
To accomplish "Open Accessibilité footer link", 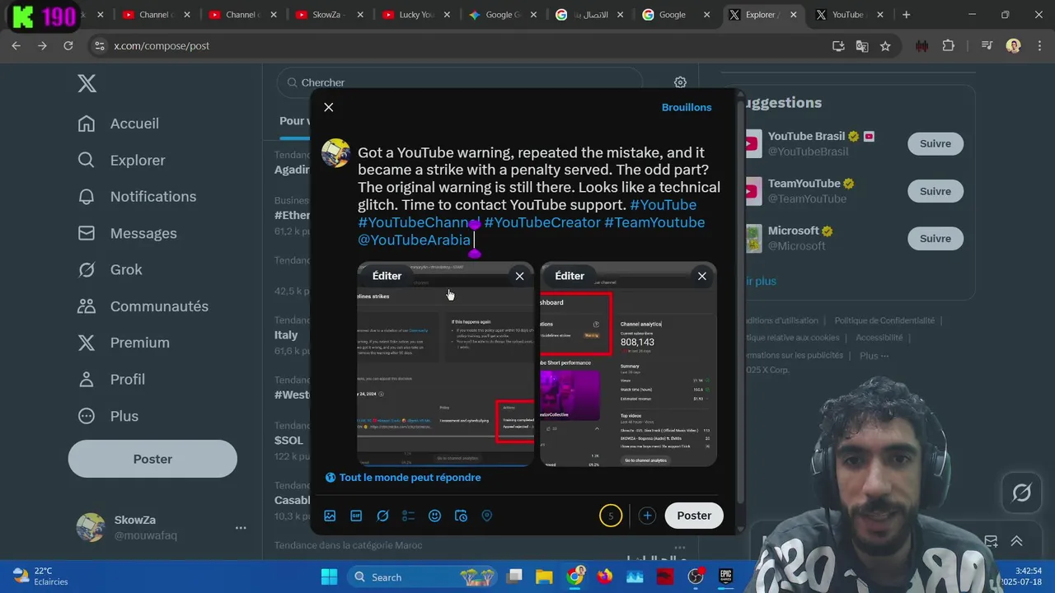I will (x=879, y=338).
